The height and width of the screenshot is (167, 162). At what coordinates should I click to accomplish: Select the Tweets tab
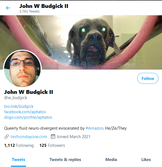19,160
